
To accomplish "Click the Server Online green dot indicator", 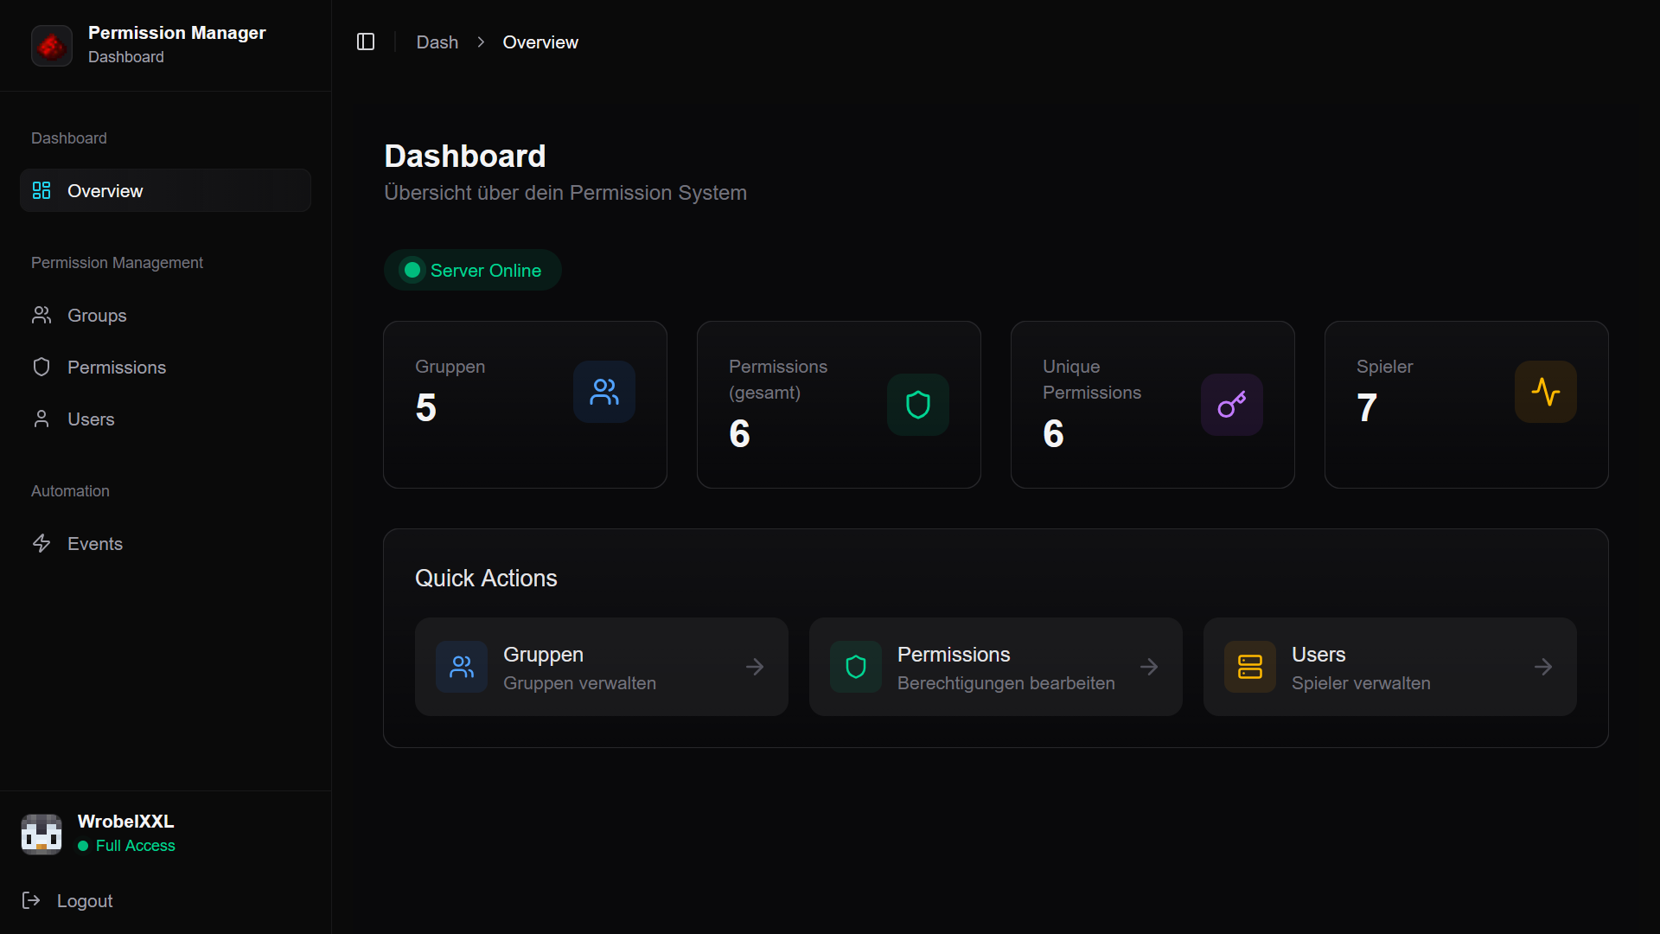I will coord(412,269).
